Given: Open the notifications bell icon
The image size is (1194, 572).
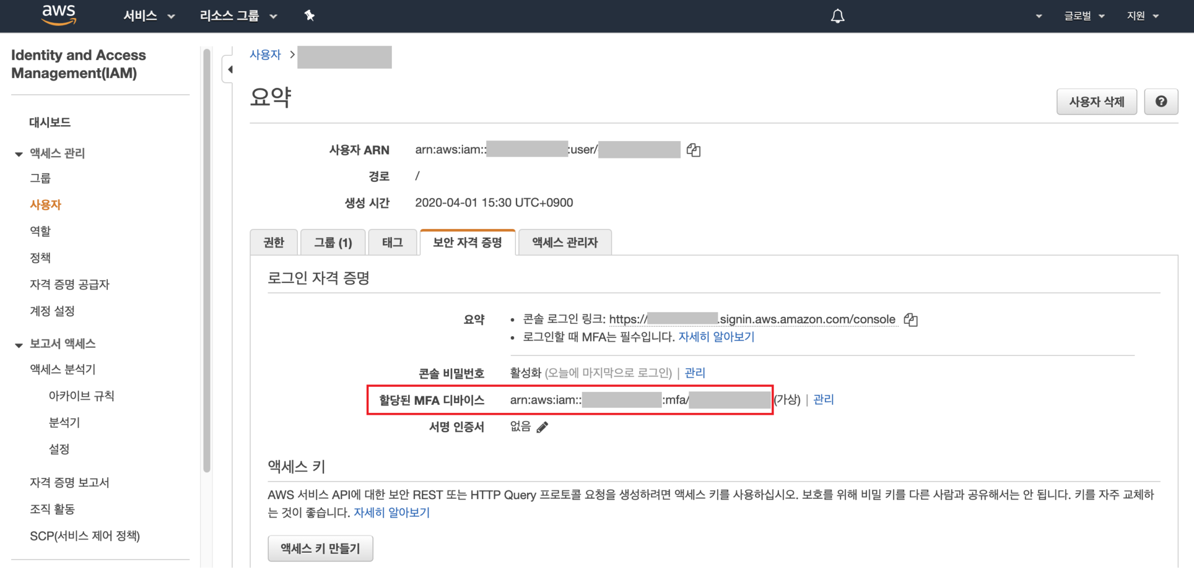Looking at the screenshot, I should coord(837,16).
